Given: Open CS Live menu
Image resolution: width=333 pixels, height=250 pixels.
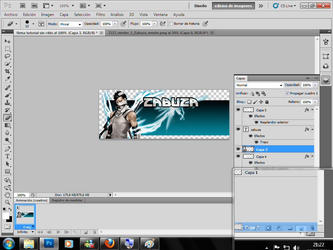Looking at the screenshot, I should pyautogui.click(x=285, y=6).
